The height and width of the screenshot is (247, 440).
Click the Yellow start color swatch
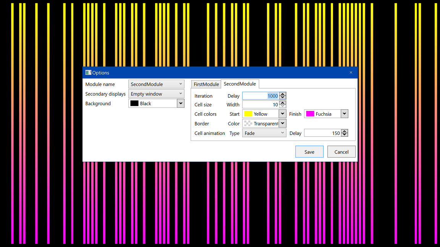(248, 114)
